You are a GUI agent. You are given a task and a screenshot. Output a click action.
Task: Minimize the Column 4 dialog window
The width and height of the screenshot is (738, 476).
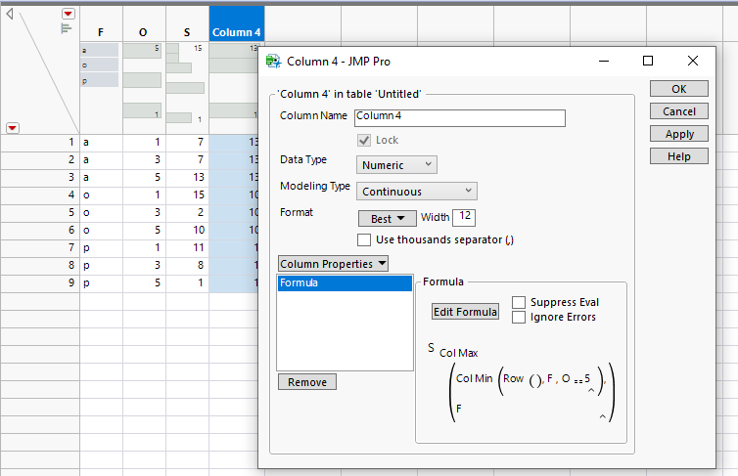click(x=602, y=61)
